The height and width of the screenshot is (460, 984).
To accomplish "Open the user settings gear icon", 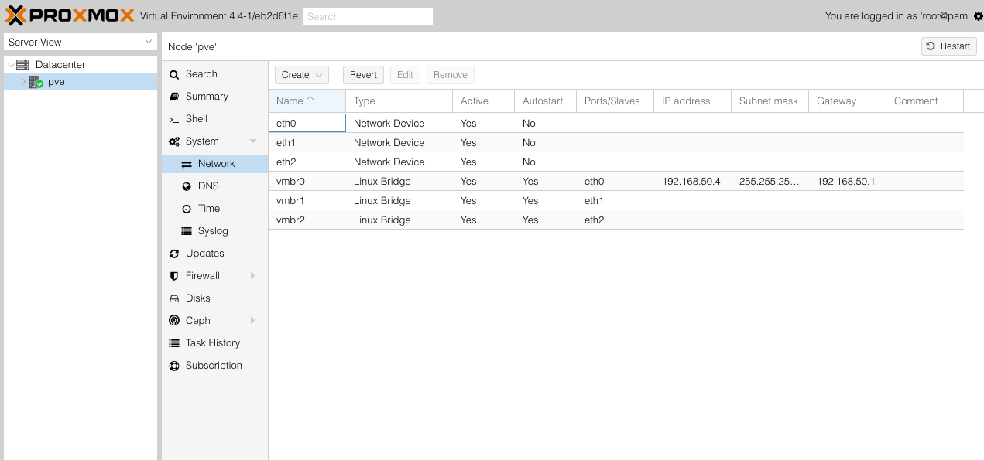I will [978, 16].
